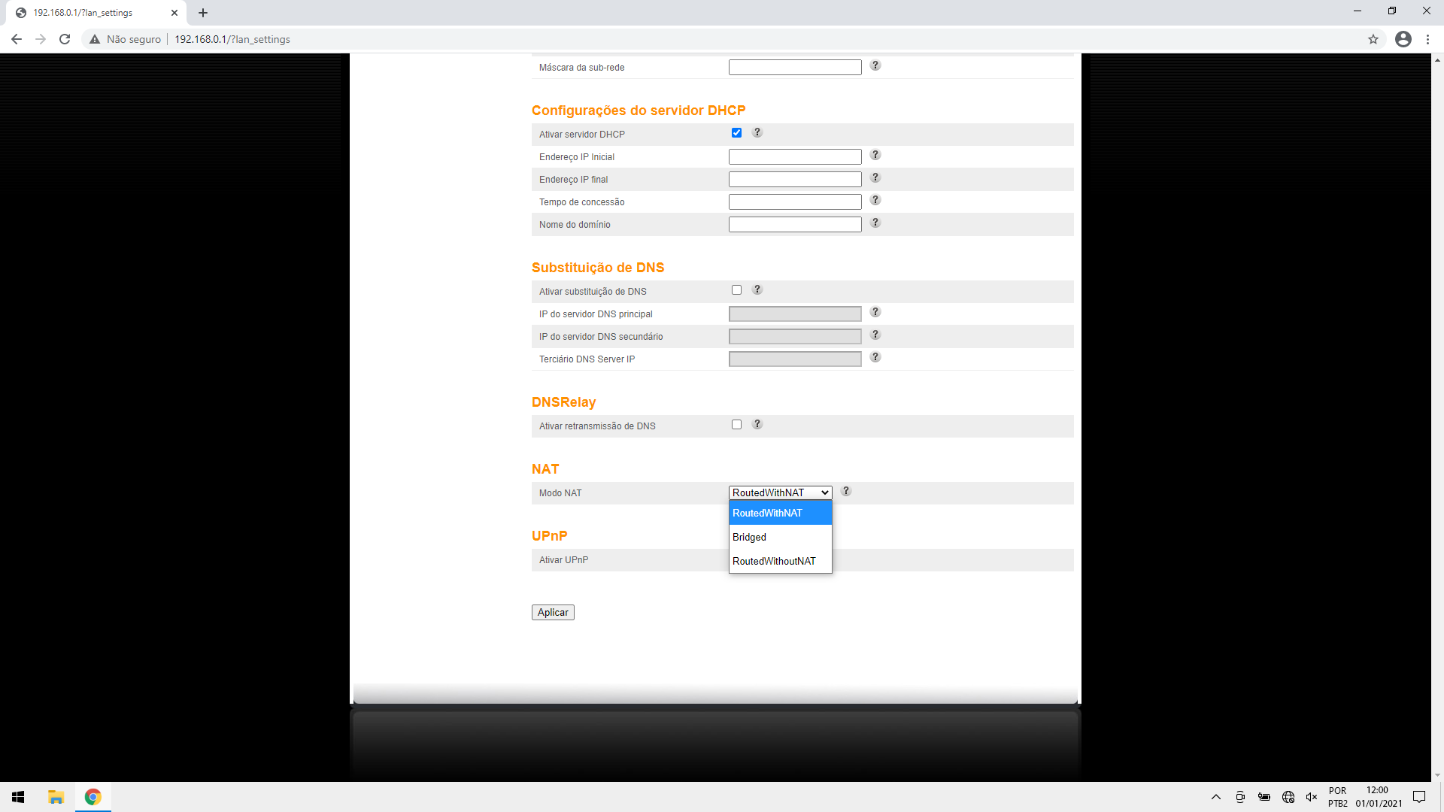The image size is (1444, 812).
Task: Click the page scrollbar up arrow
Action: pyautogui.click(x=1437, y=59)
